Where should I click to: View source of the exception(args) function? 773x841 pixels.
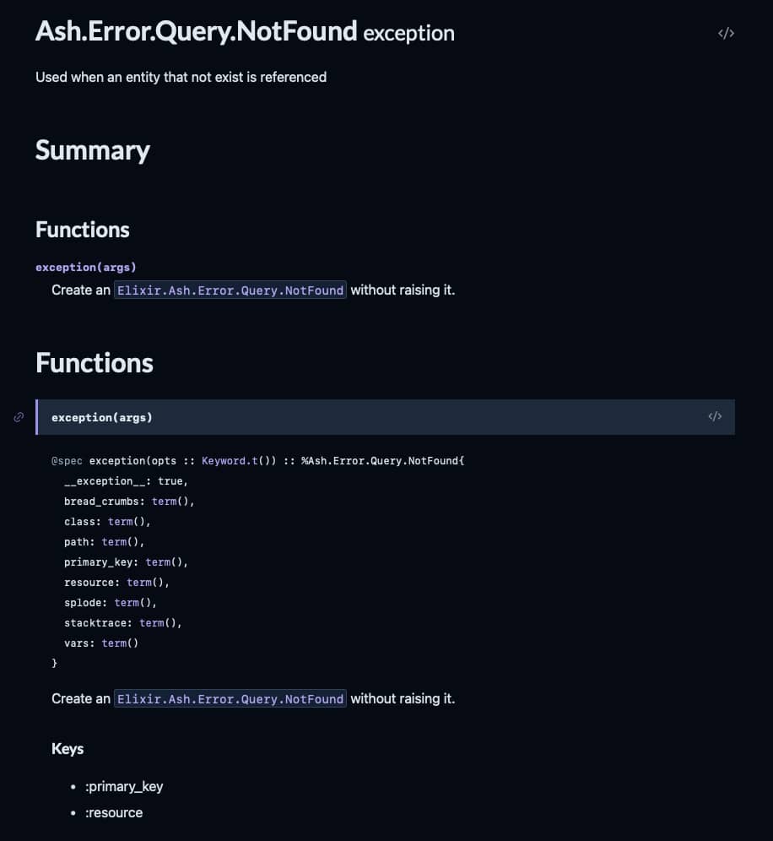coord(715,416)
